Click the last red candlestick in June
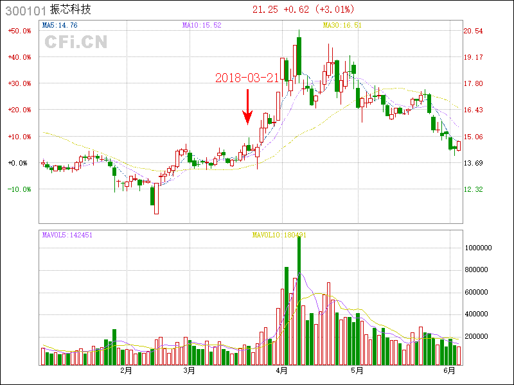 459,146
